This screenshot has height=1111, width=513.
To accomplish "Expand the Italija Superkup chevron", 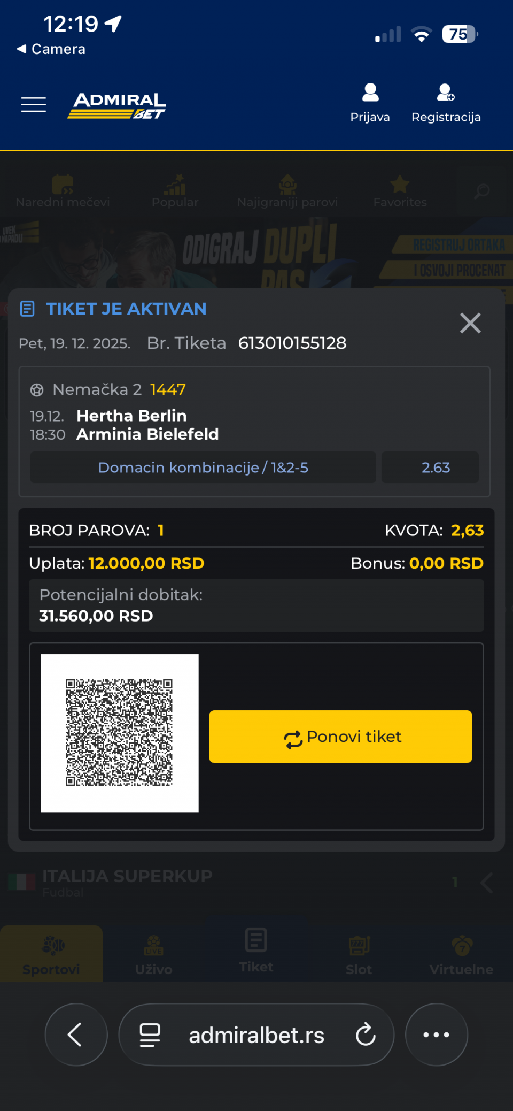I will coord(486,883).
